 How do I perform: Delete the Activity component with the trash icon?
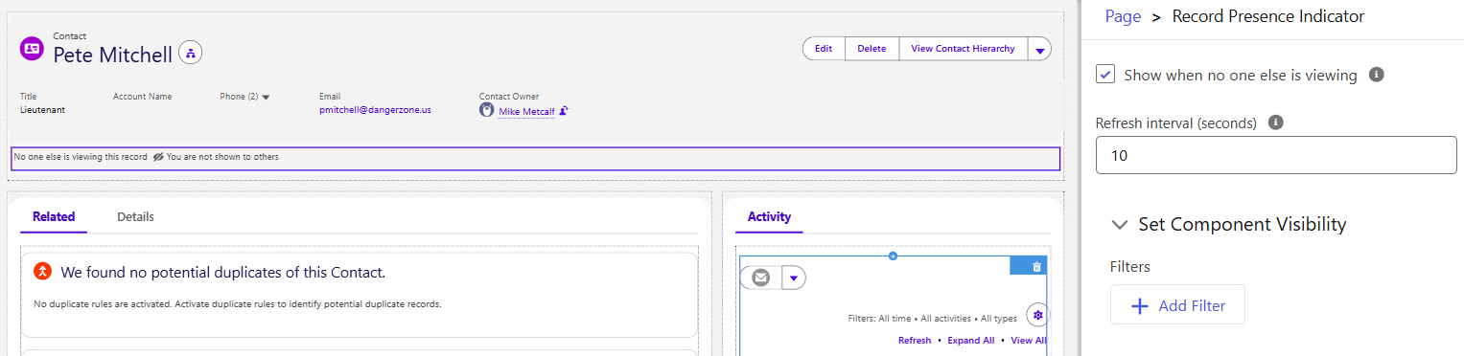coord(1036,266)
